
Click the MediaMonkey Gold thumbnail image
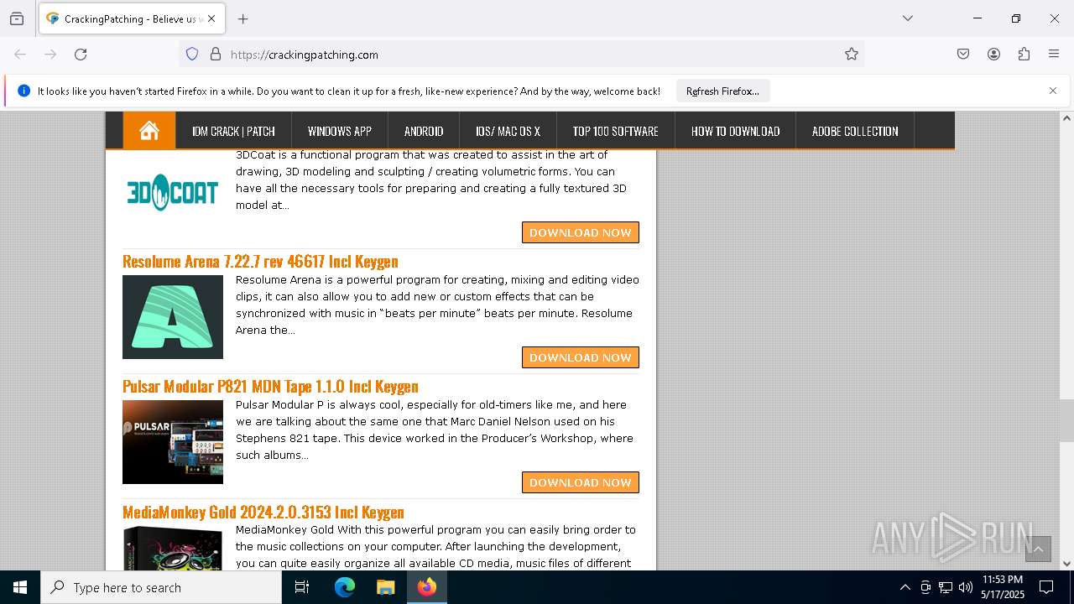[173, 548]
